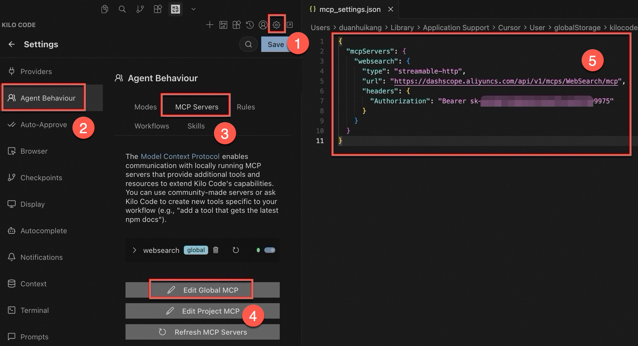Open the profile account icon
Image resolution: width=638 pixels, height=346 pixels.
tap(263, 25)
